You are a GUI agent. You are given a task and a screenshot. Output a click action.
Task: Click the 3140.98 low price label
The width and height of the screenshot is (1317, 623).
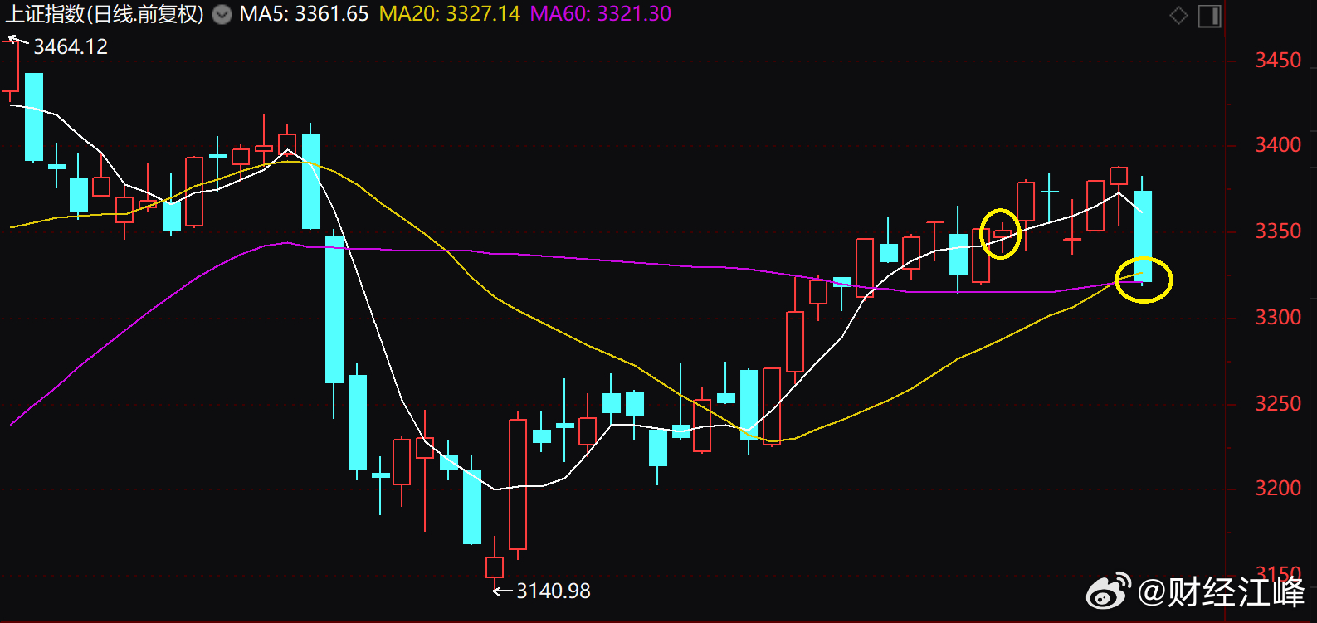(554, 591)
